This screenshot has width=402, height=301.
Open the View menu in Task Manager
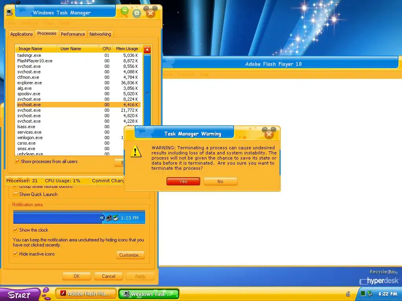49,23
